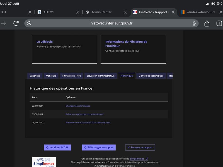
Task: Click the external link icon after Simplimmat
Action: click(x=147, y=159)
